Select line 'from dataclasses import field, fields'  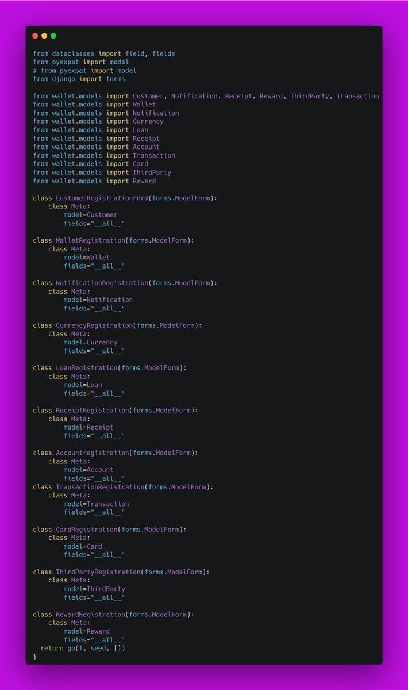(104, 53)
